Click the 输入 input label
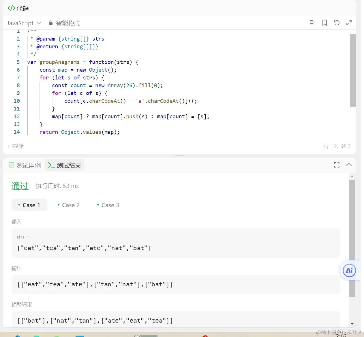This screenshot has width=364, height=337. 16,222
